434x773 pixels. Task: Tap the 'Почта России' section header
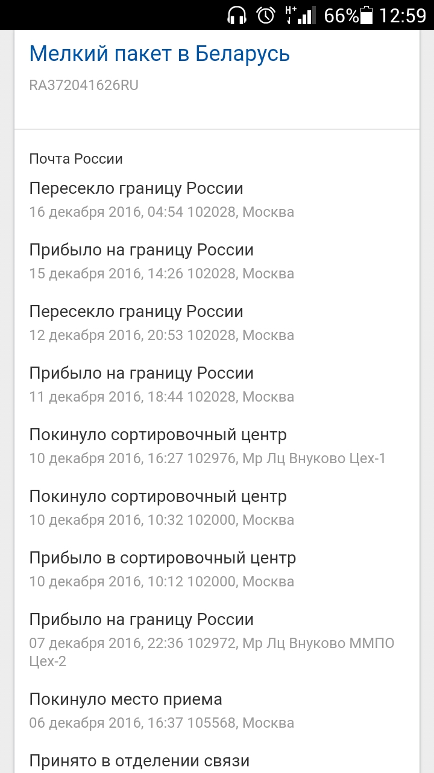pos(76,159)
